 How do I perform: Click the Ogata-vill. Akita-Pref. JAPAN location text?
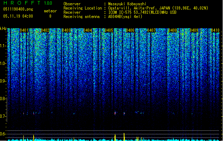(x=158, y=8)
